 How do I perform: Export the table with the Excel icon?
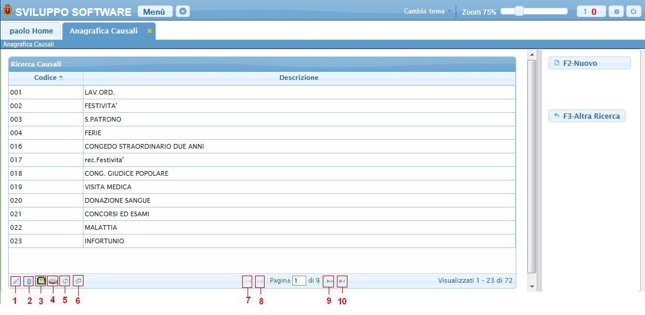pos(41,281)
